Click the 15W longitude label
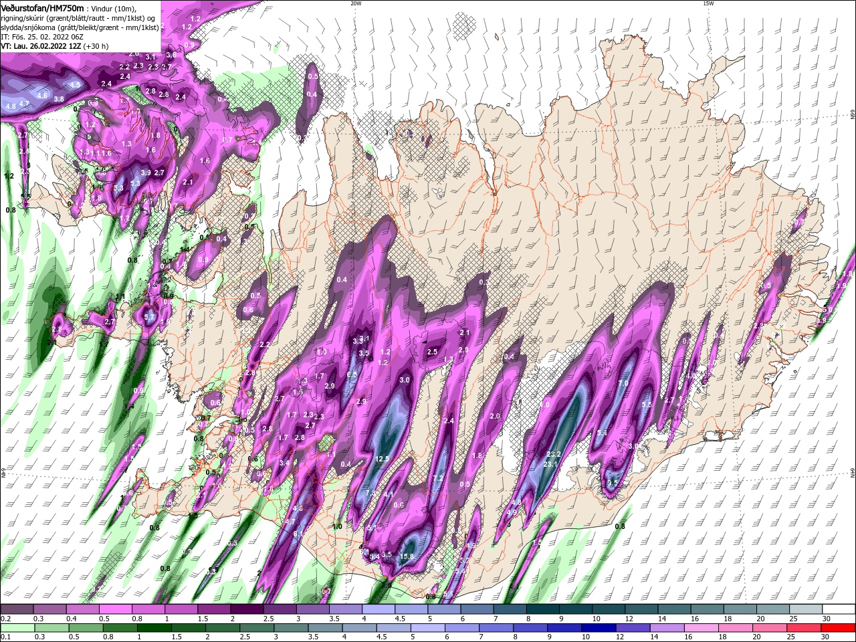The height and width of the screenshot is (642, 856). tap(708, 3)
